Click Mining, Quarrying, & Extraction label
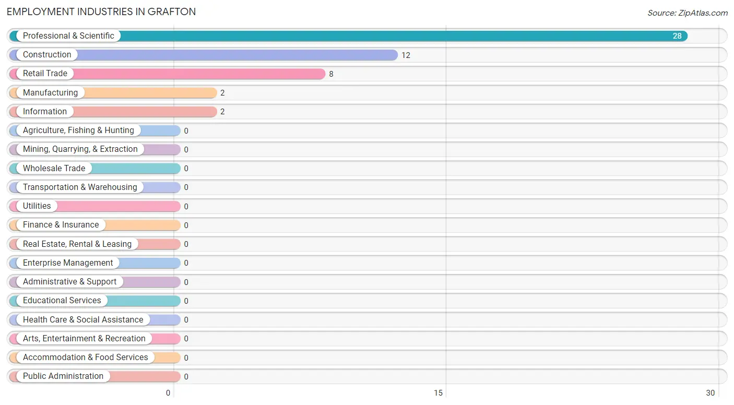Image resolution: width=734 pixels, height=405 pixels. click(x=80, y=149)
